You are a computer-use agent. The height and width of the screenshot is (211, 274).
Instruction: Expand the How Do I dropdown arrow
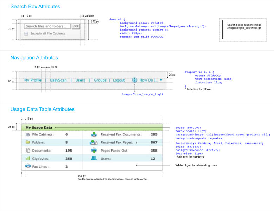pos(161,80)
